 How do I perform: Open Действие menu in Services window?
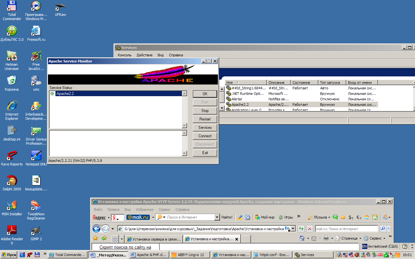pos(144,55)
